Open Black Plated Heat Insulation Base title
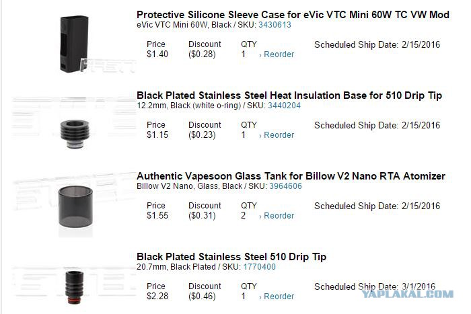 coord(289,95)
